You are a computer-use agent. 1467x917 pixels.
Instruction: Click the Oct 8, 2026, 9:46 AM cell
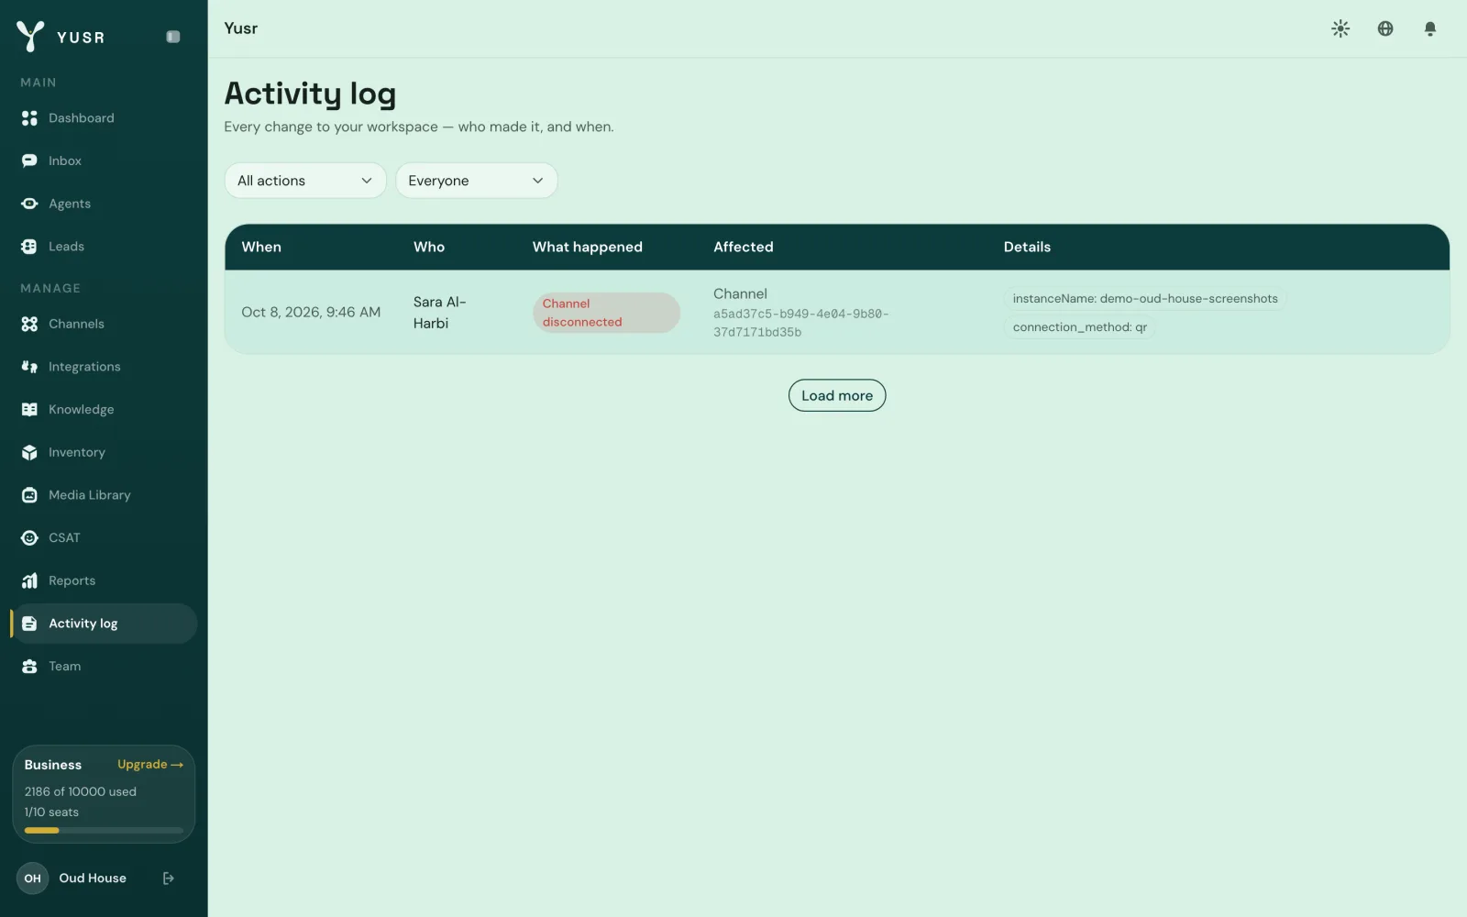tap(311, 312)
